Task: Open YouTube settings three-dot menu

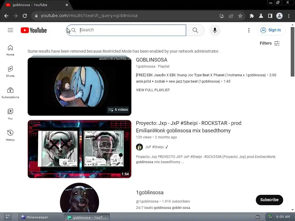Action: pyautogui.click(x=249, y=30)
